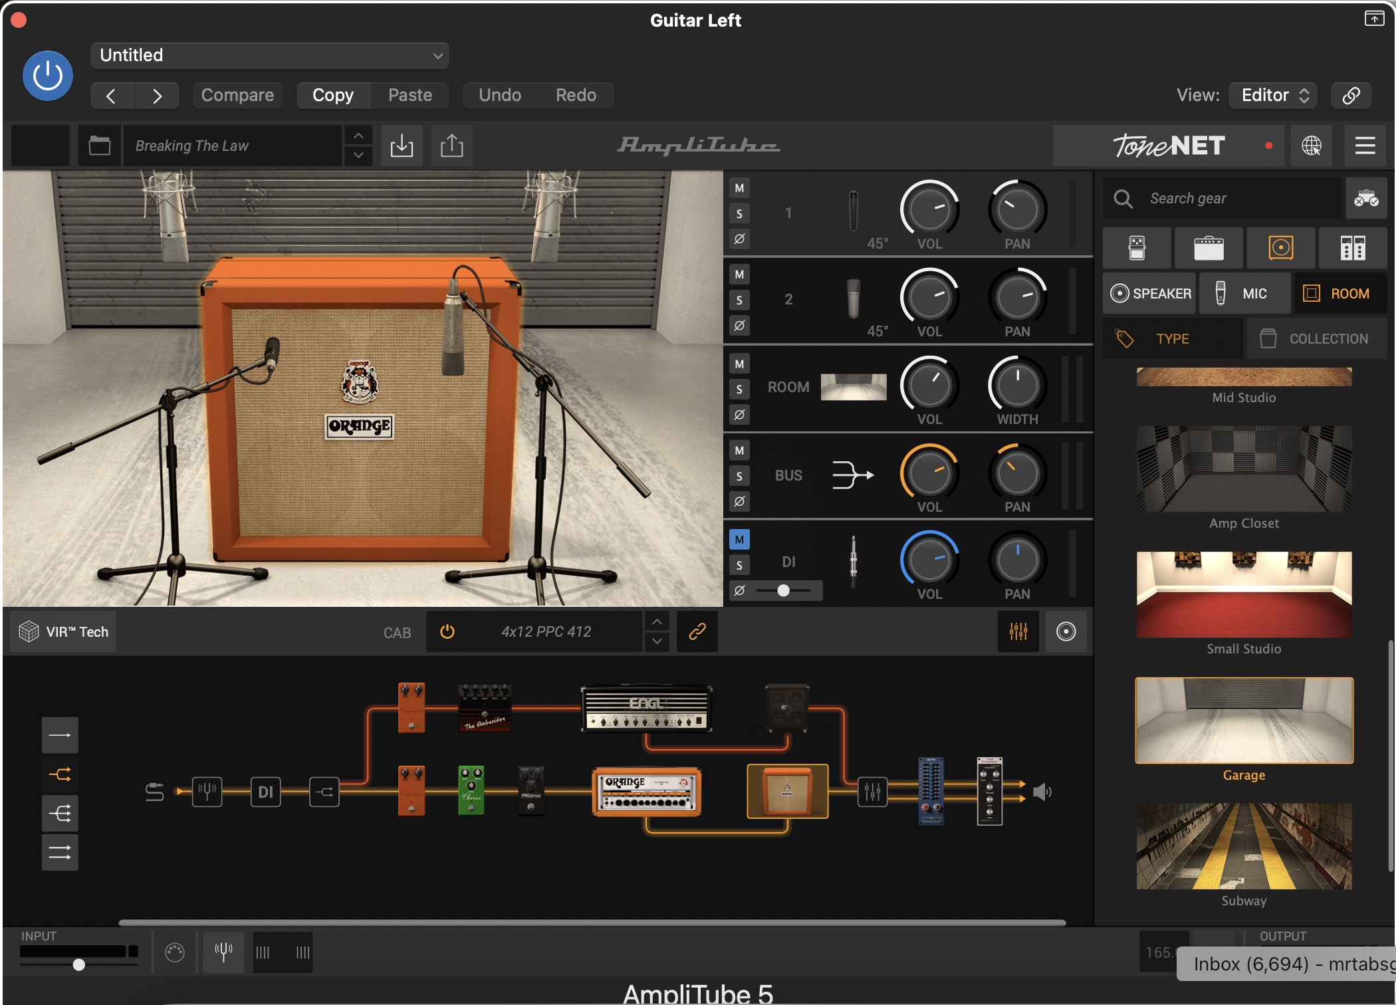Screen dimensions: 1396x1005
Task: Select the amp gear category icon
Action: [x=1209, y=248]
